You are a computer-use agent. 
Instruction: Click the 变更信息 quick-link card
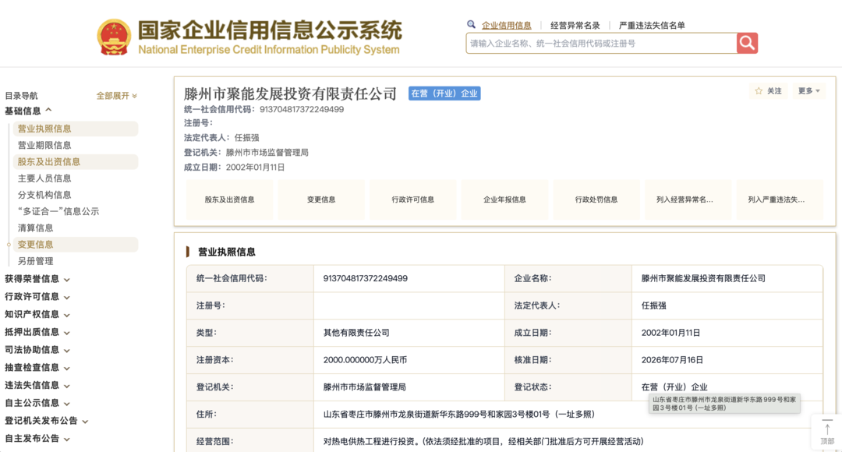click(x=321, y=200)
